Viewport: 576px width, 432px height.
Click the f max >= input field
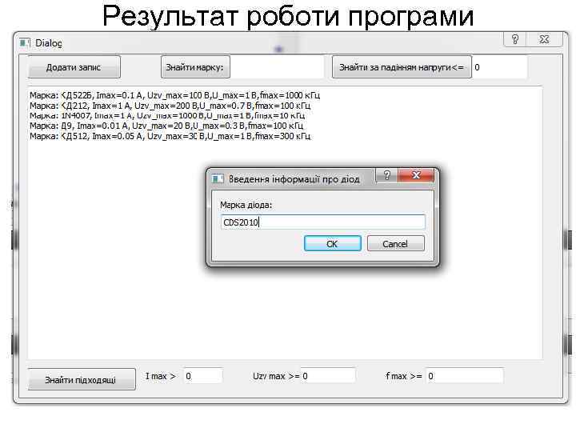tap(465, 376)
